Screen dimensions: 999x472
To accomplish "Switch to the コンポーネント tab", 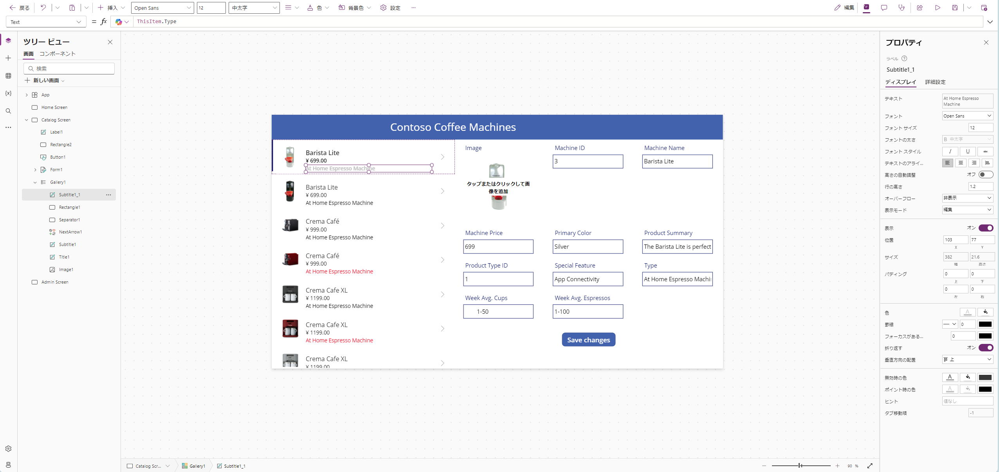I will 58,54.
